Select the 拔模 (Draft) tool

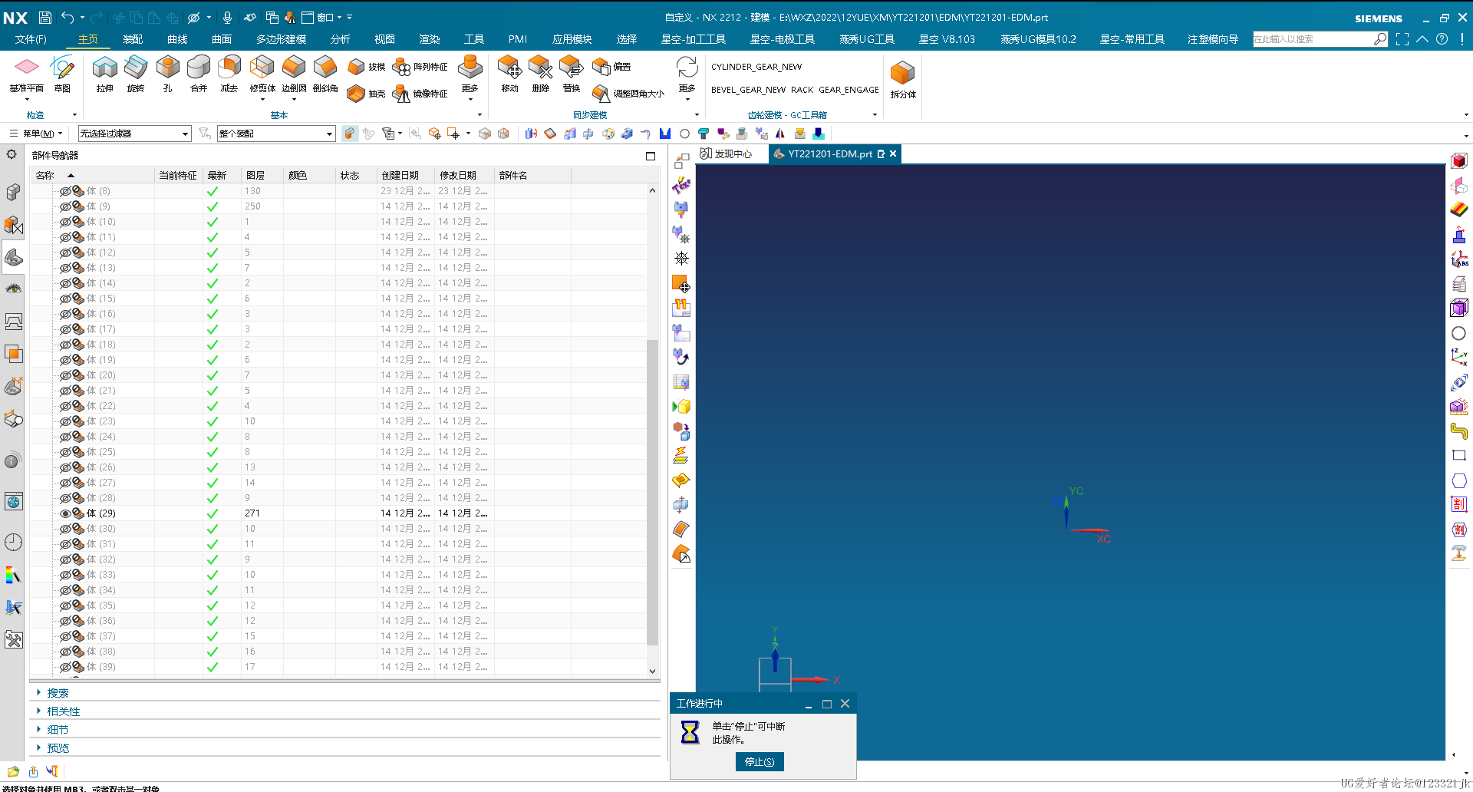(x=366, y=67)
